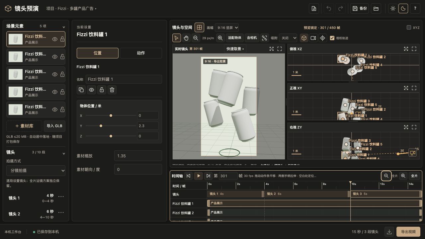425x239 pixels.
Task: Click the 导入 GLB button
Action: tap(54, 126)
